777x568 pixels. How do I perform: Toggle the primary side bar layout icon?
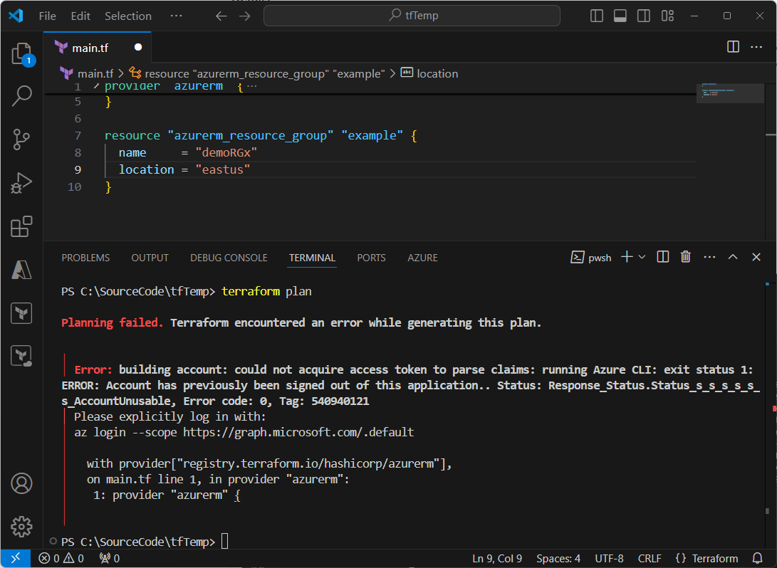597,16
